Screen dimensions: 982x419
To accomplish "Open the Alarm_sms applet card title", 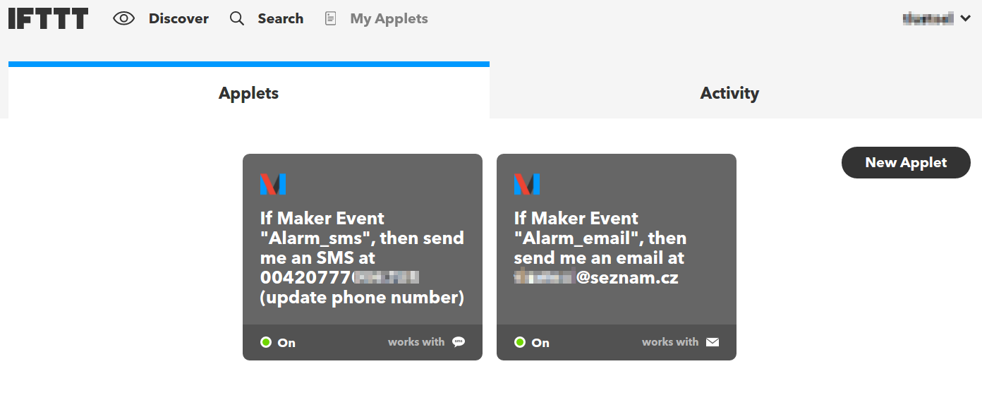I will click(x=362, y=257).
